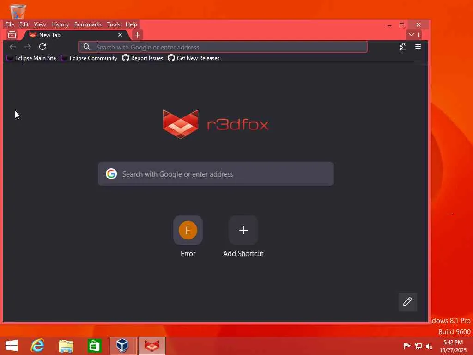This screenshot has height=355, width=473.
Task: Open the network tray icon
Action: point(418,346)
